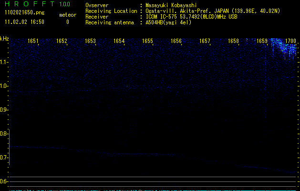
Task: Click the 1654 time marker
Action: coord(119,41)
